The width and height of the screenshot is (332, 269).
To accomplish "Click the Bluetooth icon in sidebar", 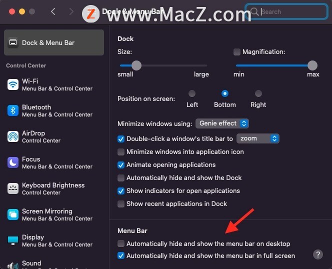I will [13, 110].
